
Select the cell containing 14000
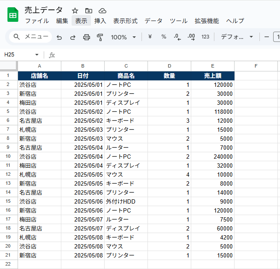[213, 192]
